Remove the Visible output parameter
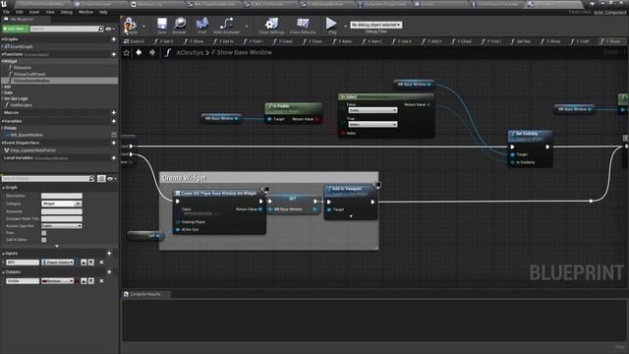Screen dimensions: 629x354 [x=101, y=281]
